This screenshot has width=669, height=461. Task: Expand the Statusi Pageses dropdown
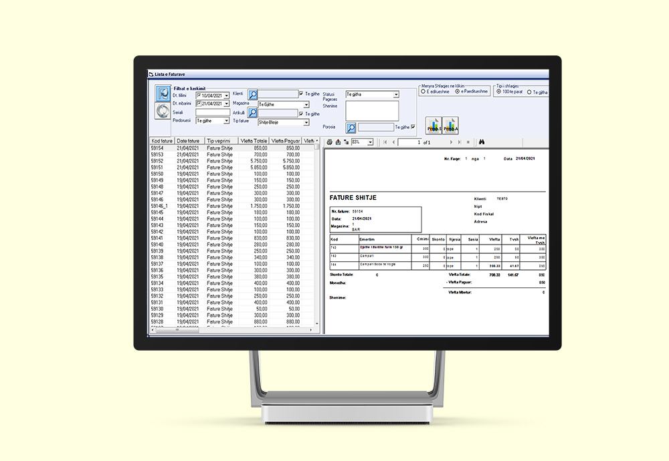(x=395, y=95)
